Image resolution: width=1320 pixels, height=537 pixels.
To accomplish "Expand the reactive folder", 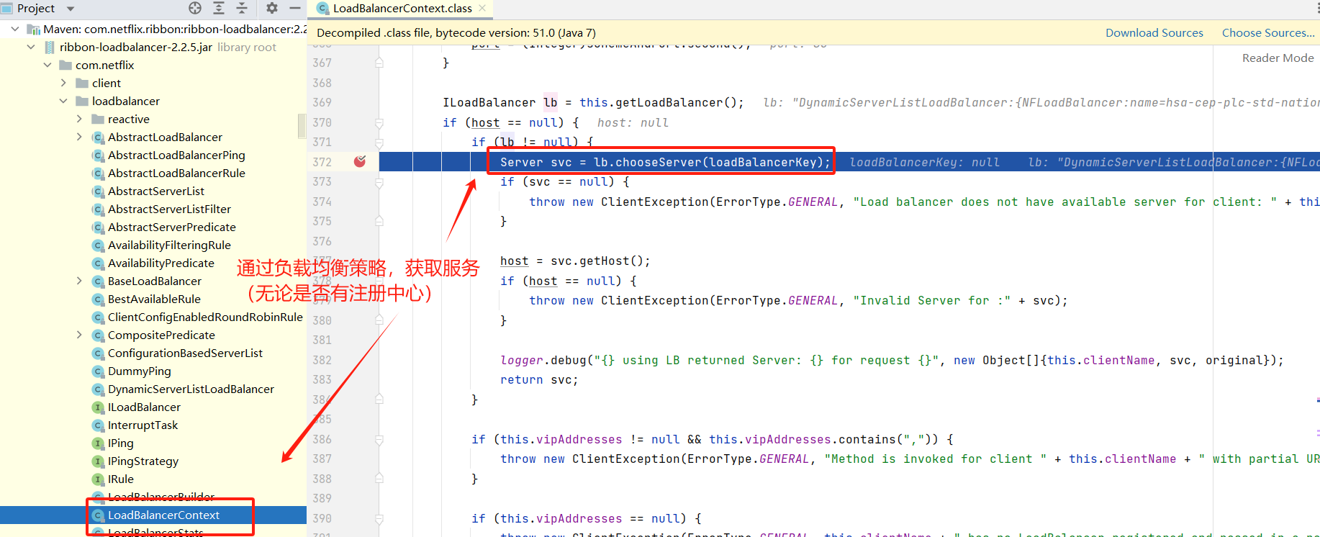I will coord(79,119).
